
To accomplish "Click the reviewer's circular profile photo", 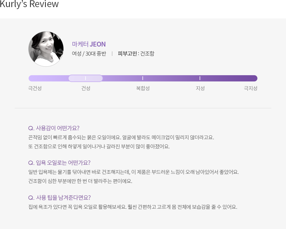I will click(46, 49).
